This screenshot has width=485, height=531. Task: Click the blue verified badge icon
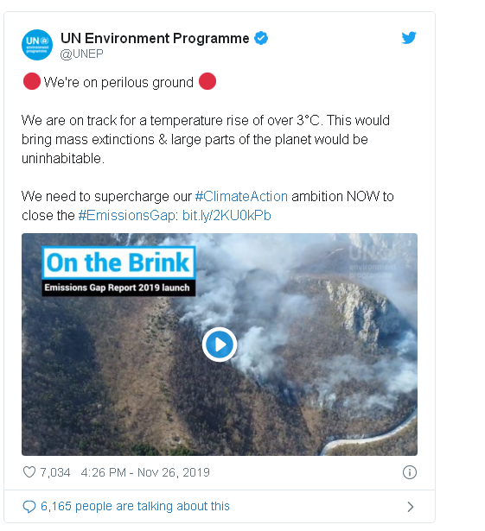coord(261,38)
